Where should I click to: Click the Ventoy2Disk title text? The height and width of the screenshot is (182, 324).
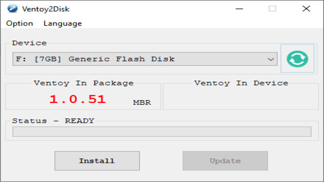tap(46, 9)
